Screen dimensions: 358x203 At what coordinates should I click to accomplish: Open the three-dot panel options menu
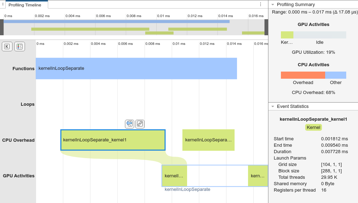pos(261,4)
